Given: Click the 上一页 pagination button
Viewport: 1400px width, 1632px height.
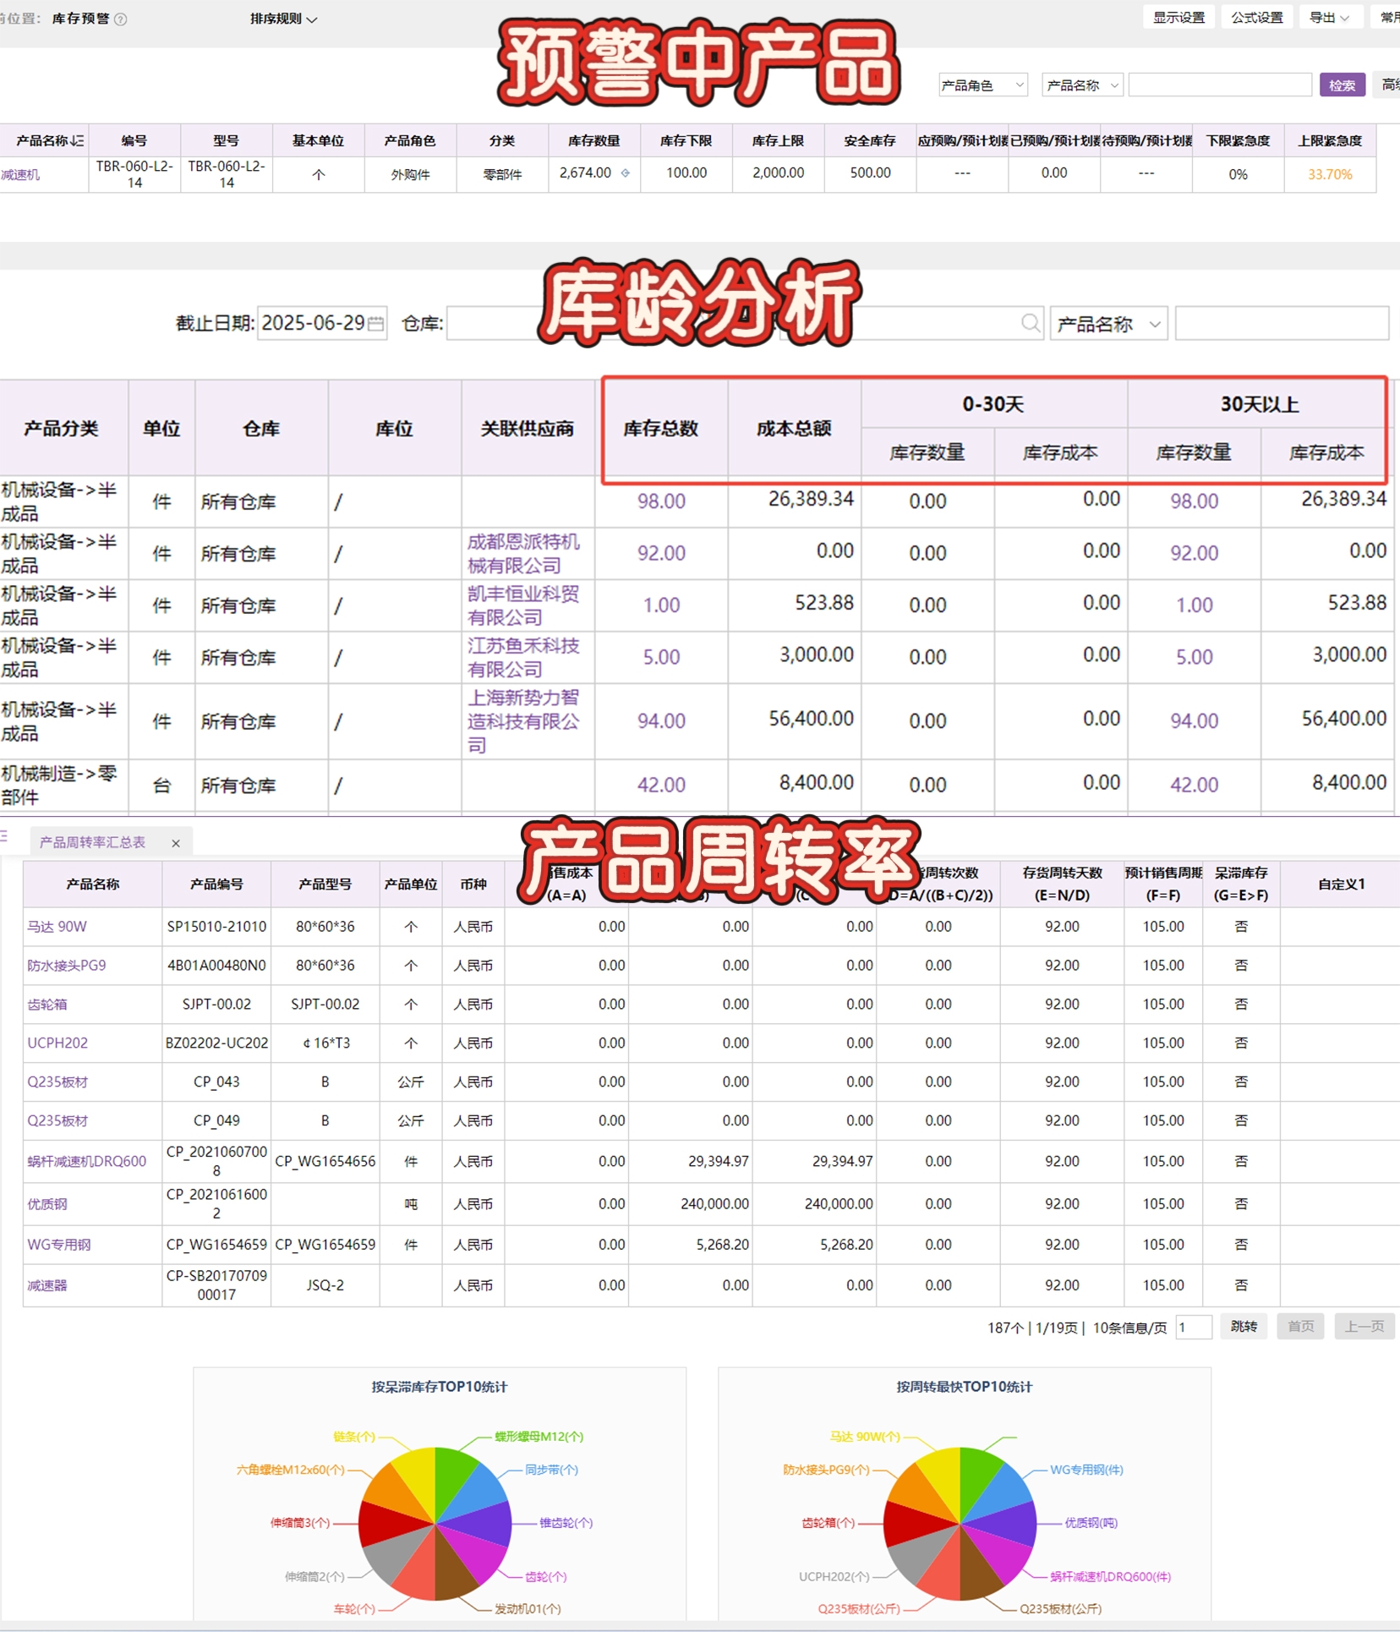Looking at the screenshot, I should click(x=1364, y=1327).
